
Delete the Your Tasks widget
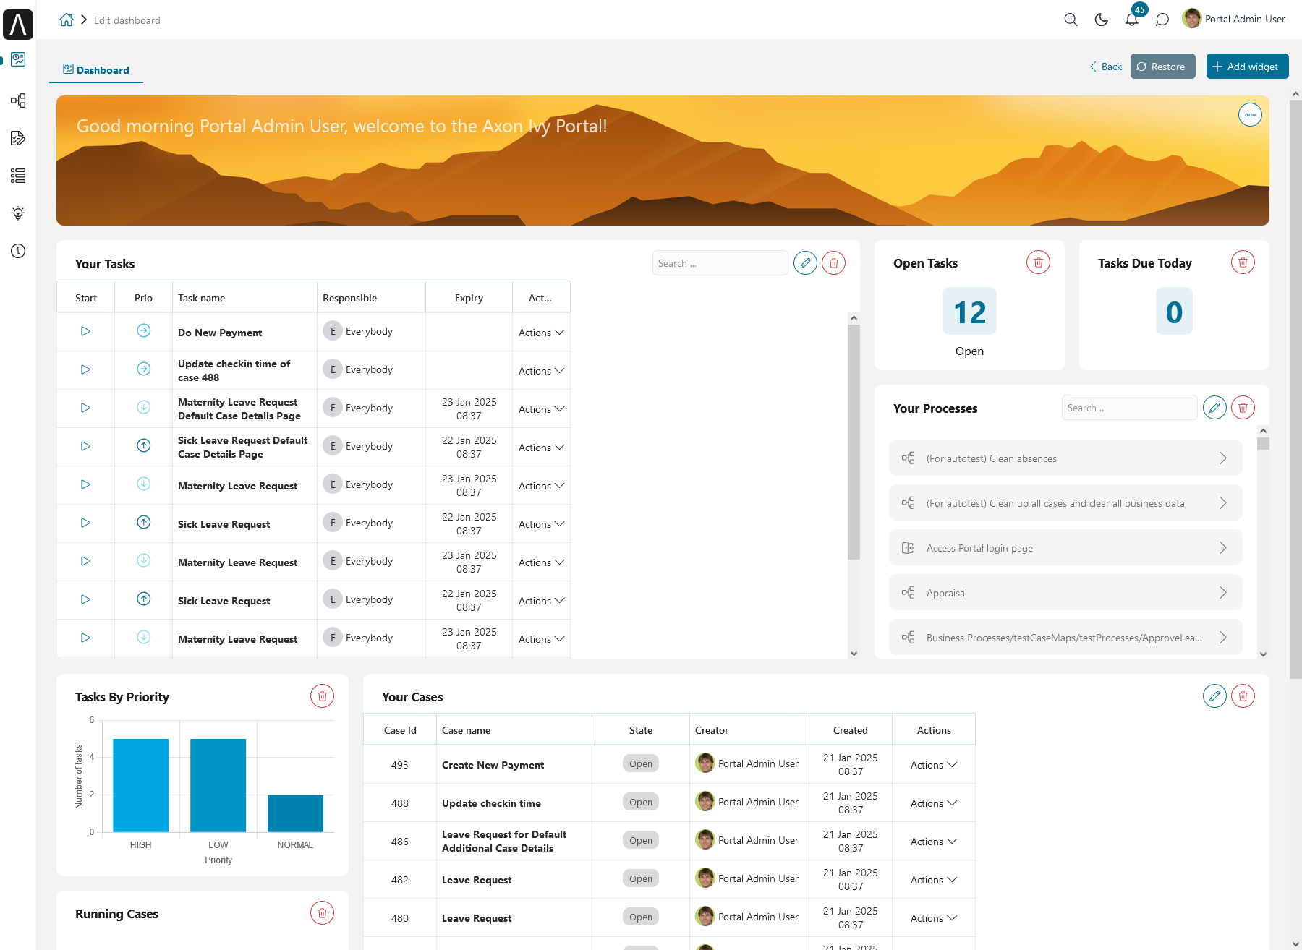coord(833,263)
